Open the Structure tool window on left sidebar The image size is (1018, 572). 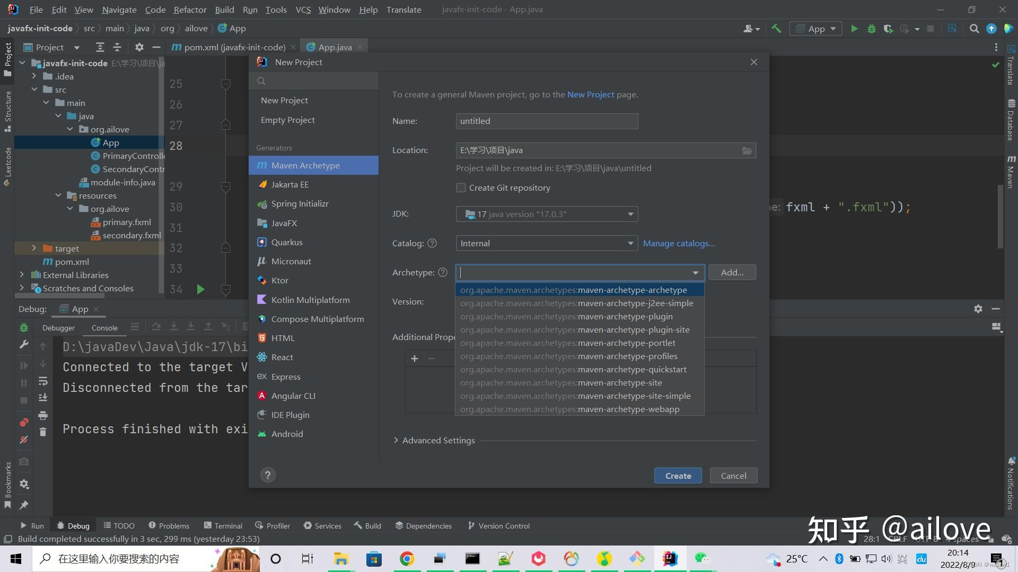tap(7, 111)
